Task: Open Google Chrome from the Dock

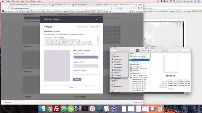Action: [49, 109]
